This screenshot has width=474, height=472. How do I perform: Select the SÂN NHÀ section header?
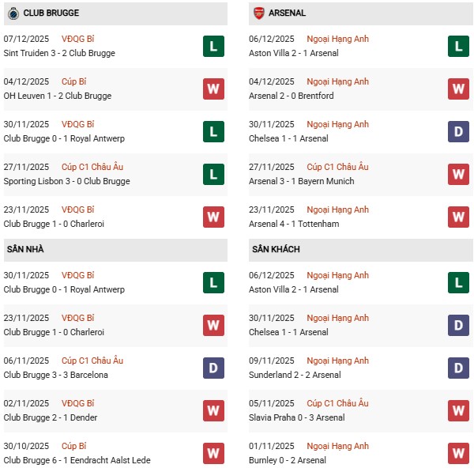point(25,250)
